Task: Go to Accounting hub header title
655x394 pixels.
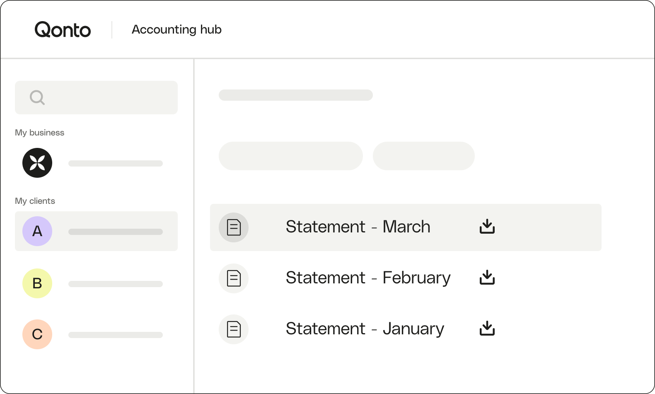Action: [x=176, y=29]
